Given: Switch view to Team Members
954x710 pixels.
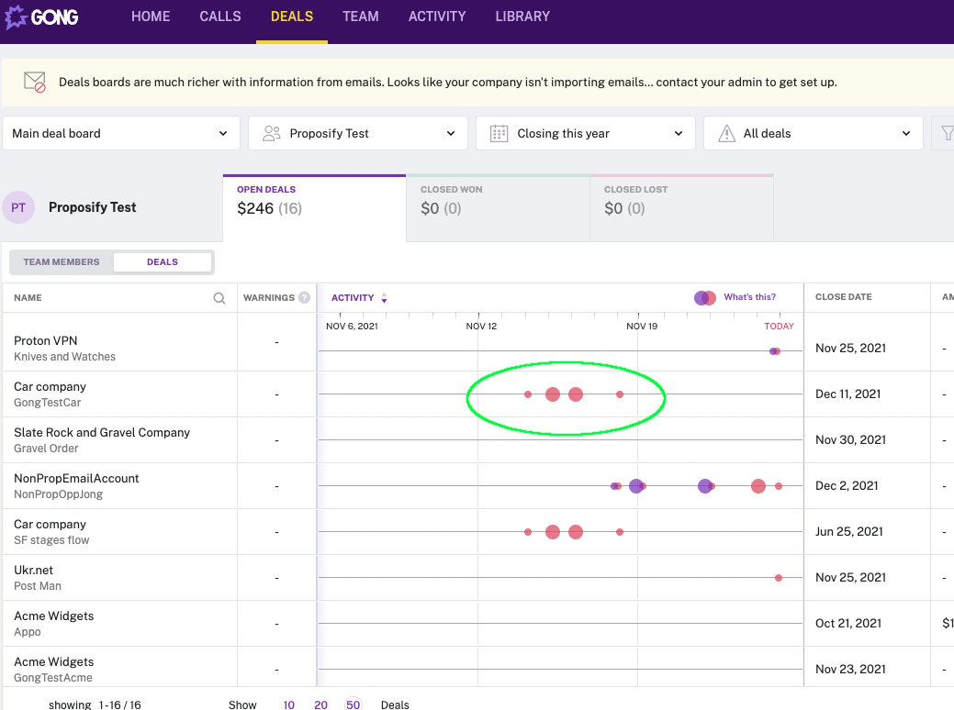Looking at the screenshot, I should click(62, 262).
